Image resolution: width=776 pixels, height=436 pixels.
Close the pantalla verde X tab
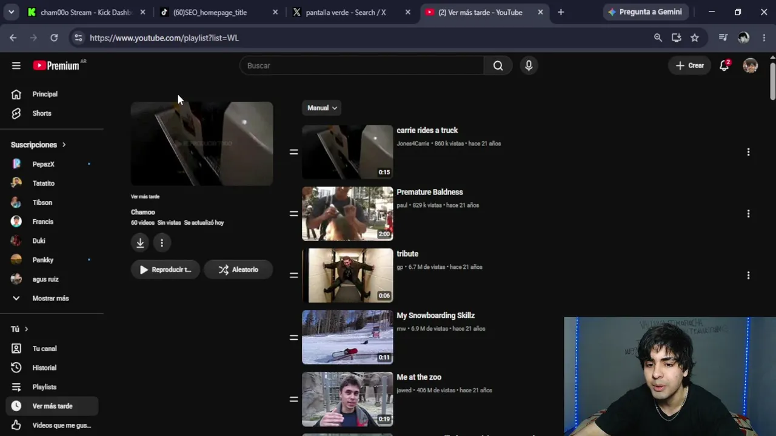[x=407, y=12]
